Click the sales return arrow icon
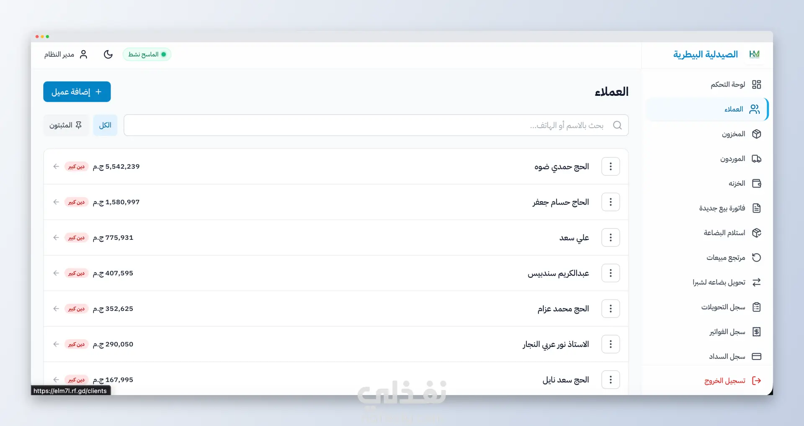This screenshot has height=426, width=804. (756, 257)
